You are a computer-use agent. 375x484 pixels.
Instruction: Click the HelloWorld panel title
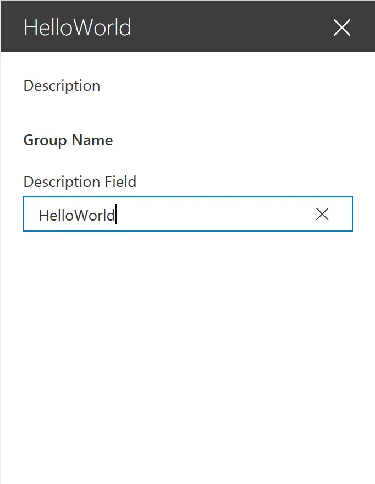77,28
